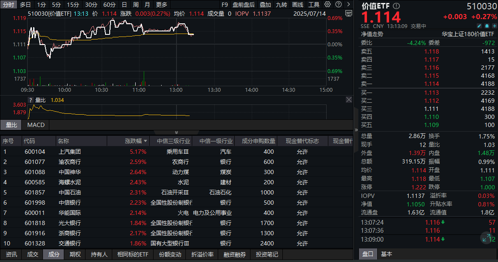Image resolution: width=498 pixels, height=262 pixels.
Task: Toggle 画线 drawing mode
Action: [297, 5]
